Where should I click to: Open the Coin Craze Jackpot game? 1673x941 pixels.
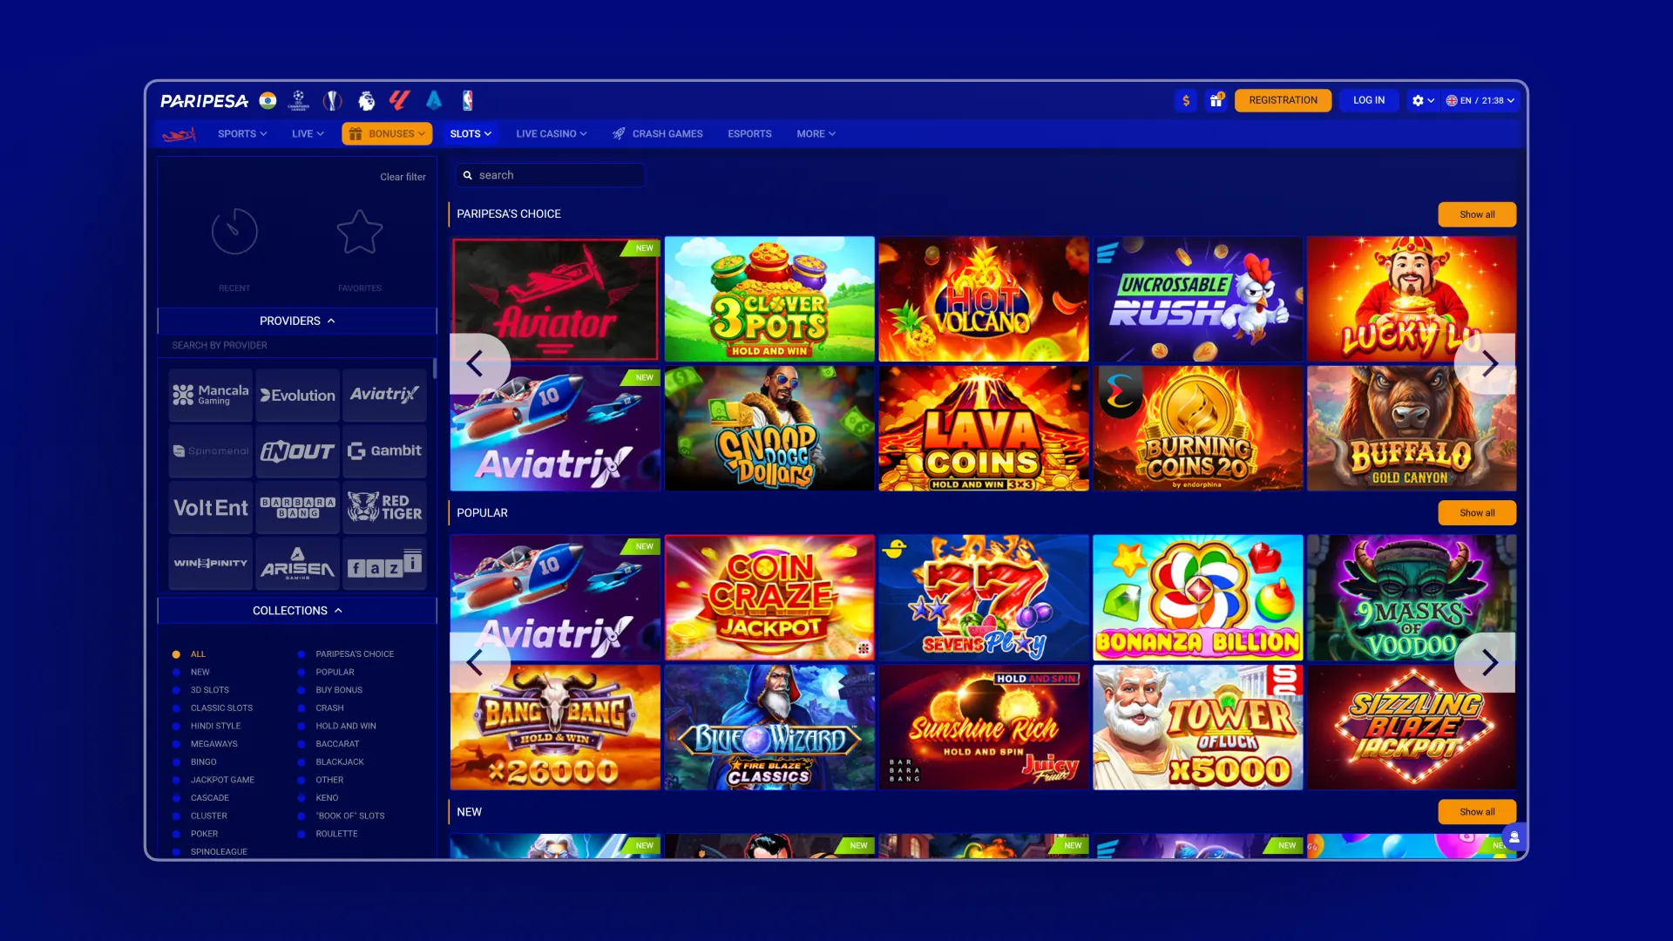pyautogui.click(x=769, y=598)
